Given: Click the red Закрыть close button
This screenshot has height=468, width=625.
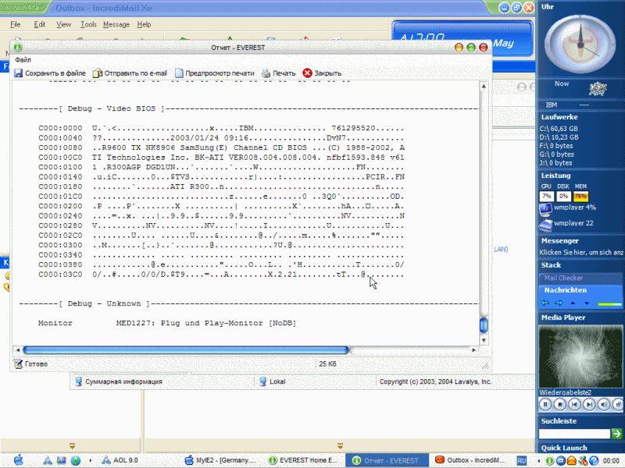Looking at the screenshot, I should click(x=322, y=73).
